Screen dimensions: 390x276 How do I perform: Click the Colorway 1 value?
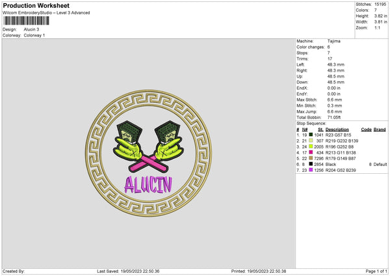tap(34, 35)
